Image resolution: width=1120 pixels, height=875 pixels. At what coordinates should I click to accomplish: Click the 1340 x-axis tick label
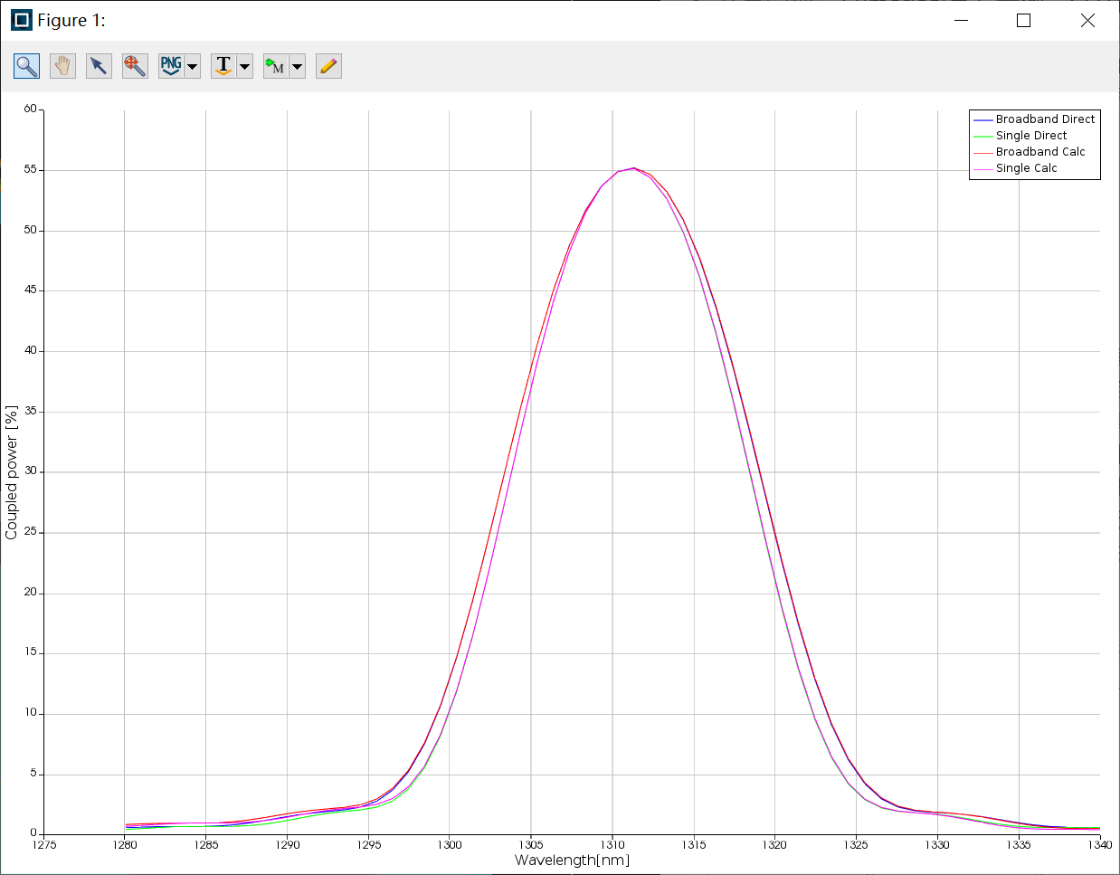(x=1100, y=845)
